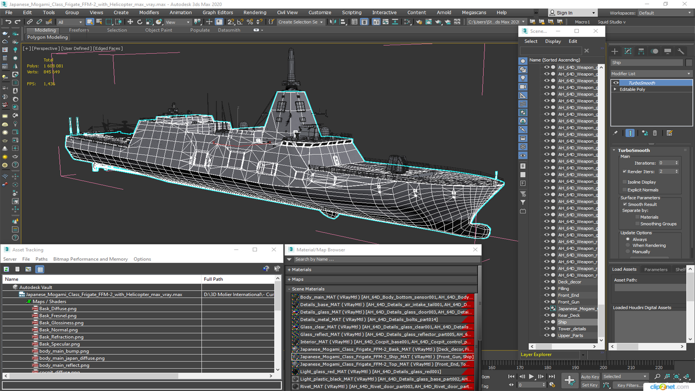Open the Workspaces Default dropdown
Viewport: 695px width, 391px height.
click(665, 13)
